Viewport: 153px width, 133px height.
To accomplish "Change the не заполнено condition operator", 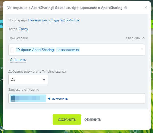I will (67, 50).
